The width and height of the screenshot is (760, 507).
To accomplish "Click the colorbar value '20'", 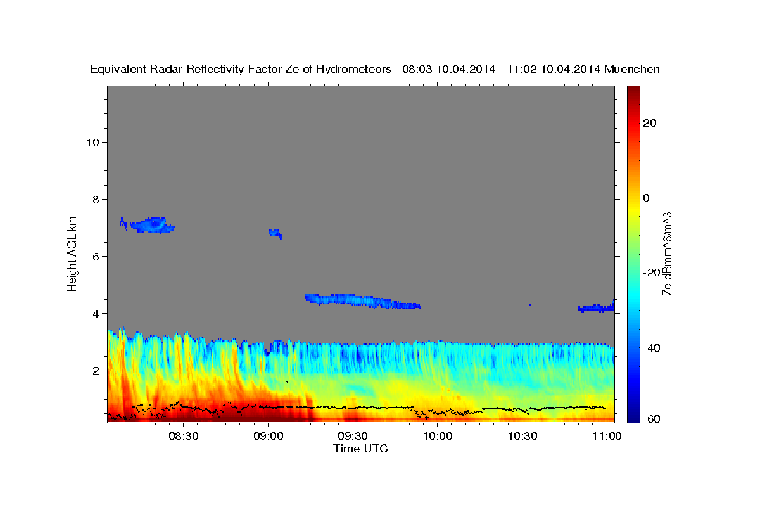I will pos(649,123).
